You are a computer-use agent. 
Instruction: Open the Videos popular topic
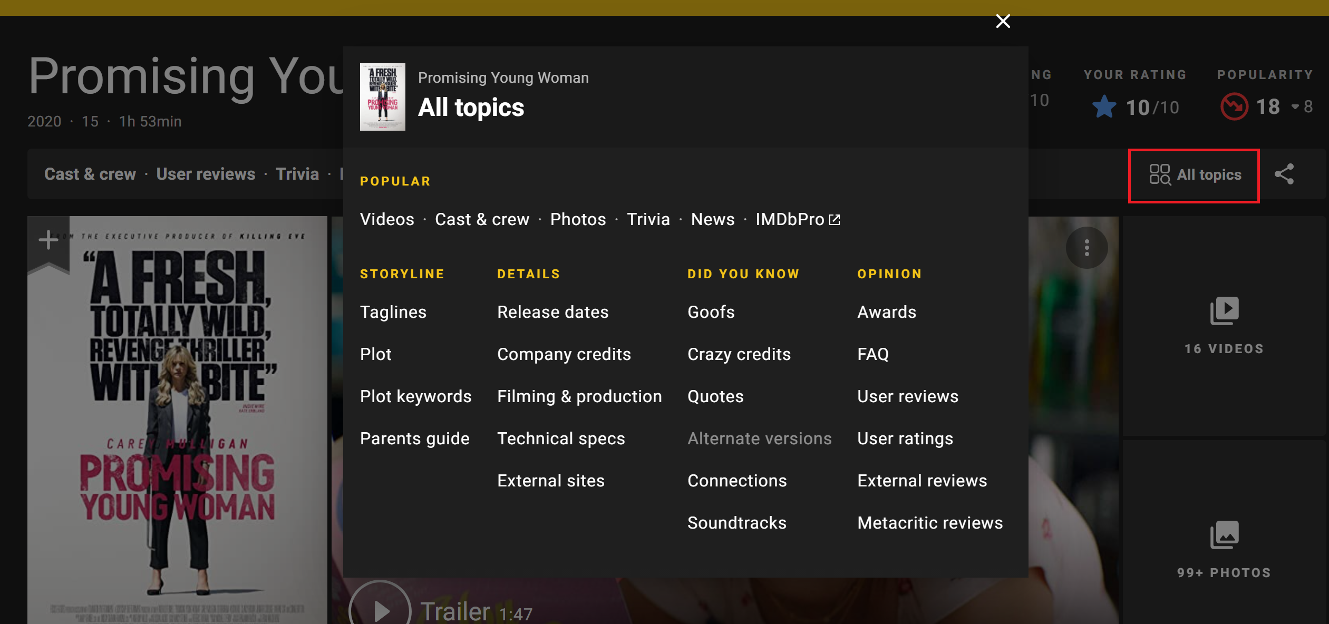(x=387, y=219)
